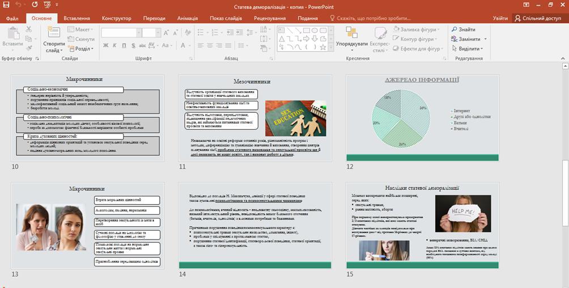Click Increase Font Size icon
The height and width of the screenshot is (288, 569).
pos(167,33)
